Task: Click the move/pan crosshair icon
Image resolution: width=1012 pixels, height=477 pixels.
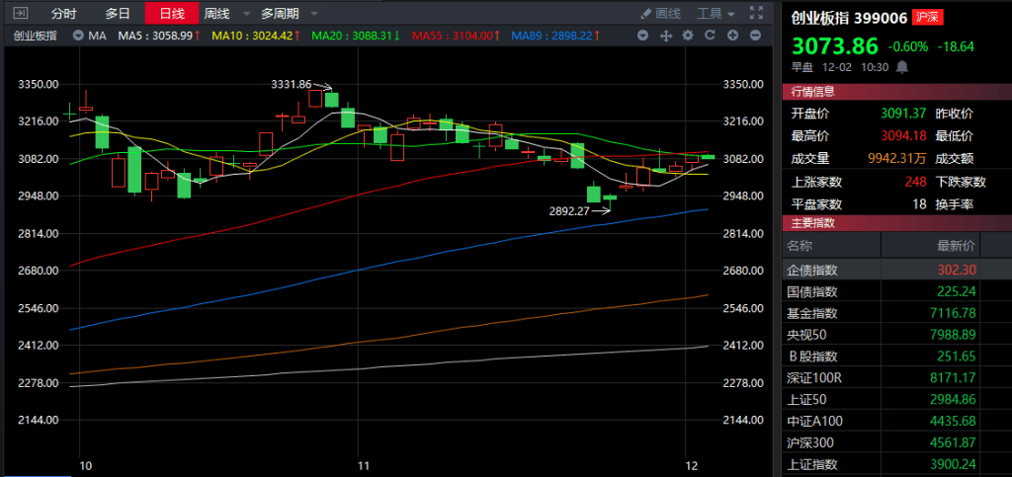Action: (665, 36)
